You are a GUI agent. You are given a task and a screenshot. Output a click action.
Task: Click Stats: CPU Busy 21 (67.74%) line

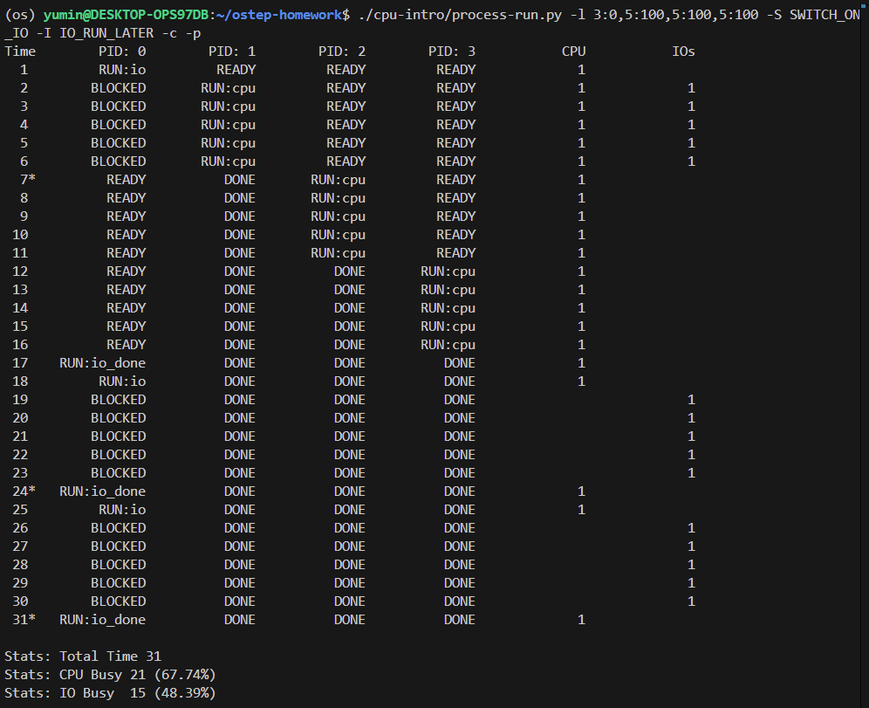coord(110,675)
